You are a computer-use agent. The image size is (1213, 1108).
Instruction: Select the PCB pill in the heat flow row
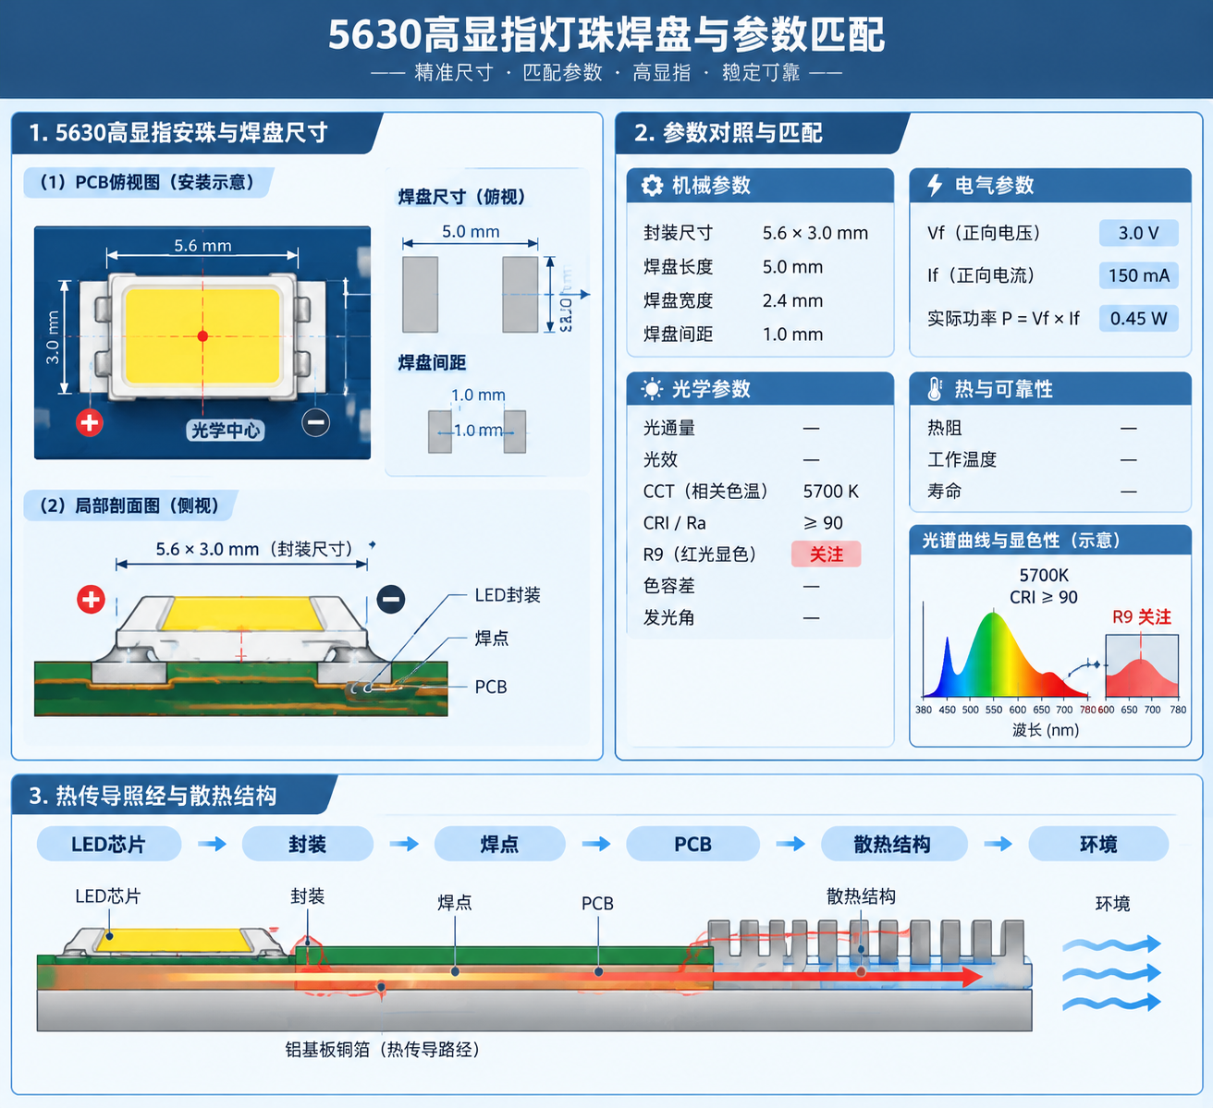(x=693, y=844)
